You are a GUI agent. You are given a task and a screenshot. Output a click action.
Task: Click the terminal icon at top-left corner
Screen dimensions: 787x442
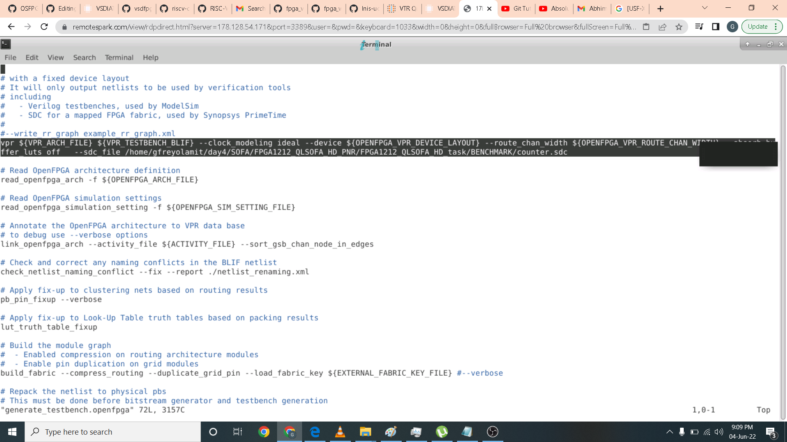point(6,44)
